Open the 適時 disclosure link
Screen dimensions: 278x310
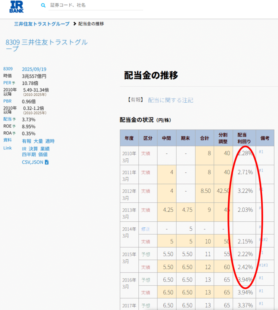[50, 141]
